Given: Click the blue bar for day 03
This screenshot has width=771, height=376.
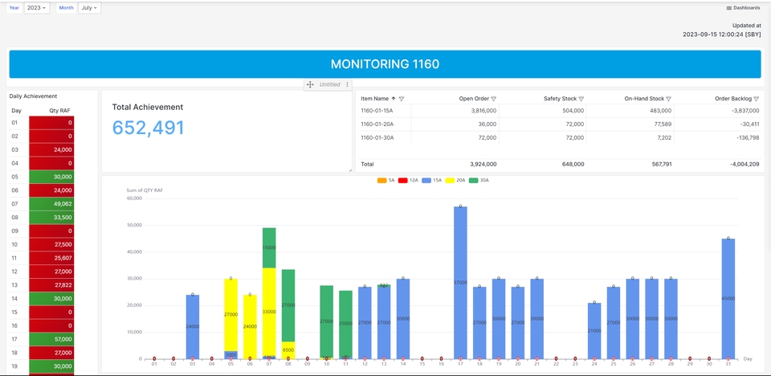Looking at the screenshot, I should 192,327.
